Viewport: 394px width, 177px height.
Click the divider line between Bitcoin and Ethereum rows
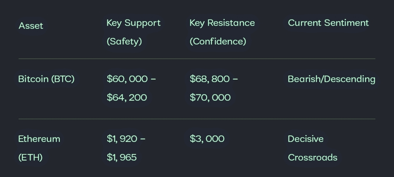tap(197, 119)
